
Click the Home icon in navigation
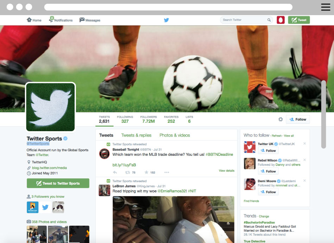tap(29, 20)
